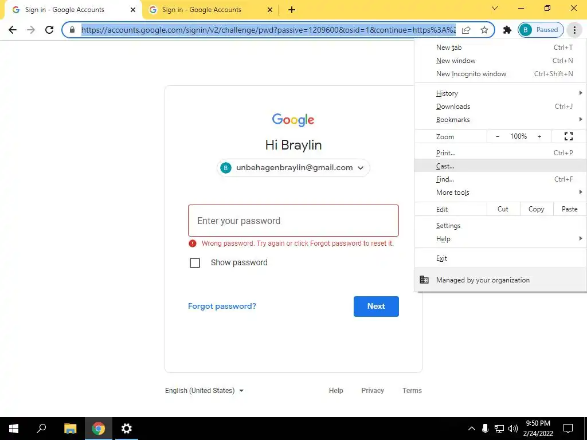
Task: Click the Chrome icon in the taskbar
Action: (99, 429)
